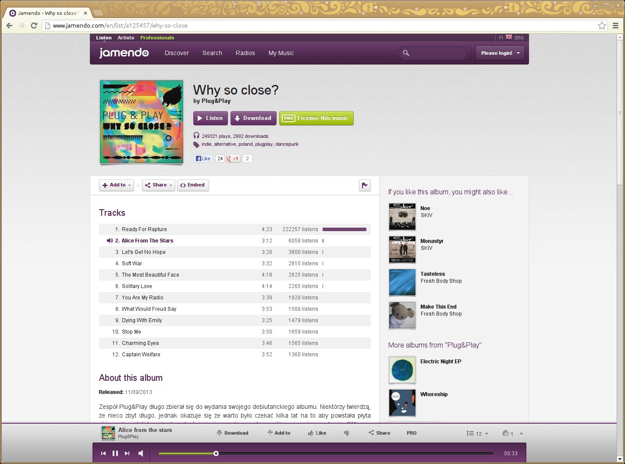Image resolution: width=625 pixels, height=464 pixels.
Task: Expand the player's history counter
Action: point(513,433)
